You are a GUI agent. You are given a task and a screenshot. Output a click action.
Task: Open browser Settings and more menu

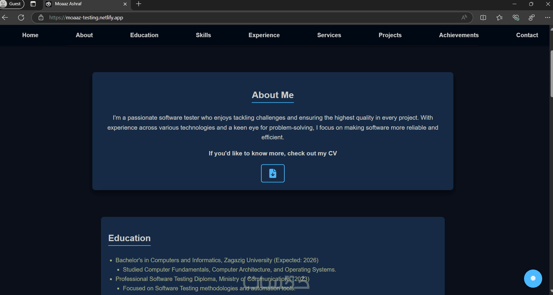pyautogui.click(x=547, y=18)
